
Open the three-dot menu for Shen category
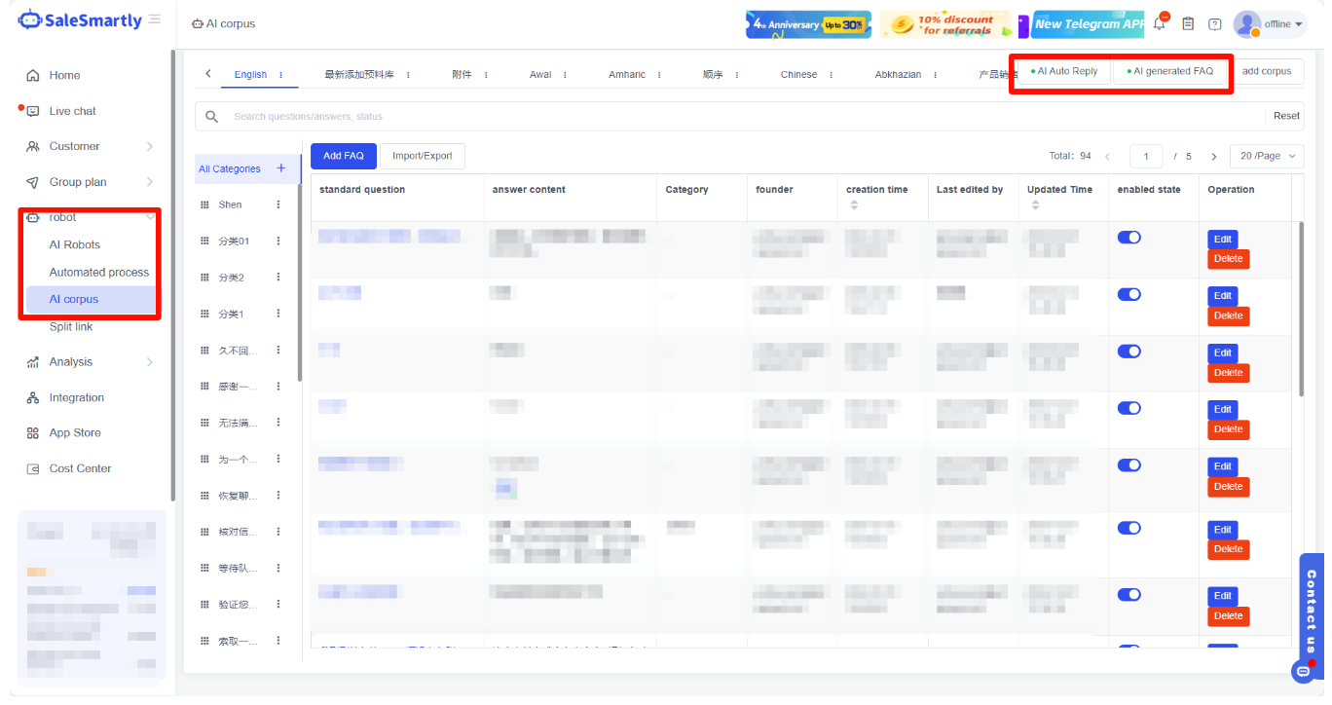coord(278,204)
